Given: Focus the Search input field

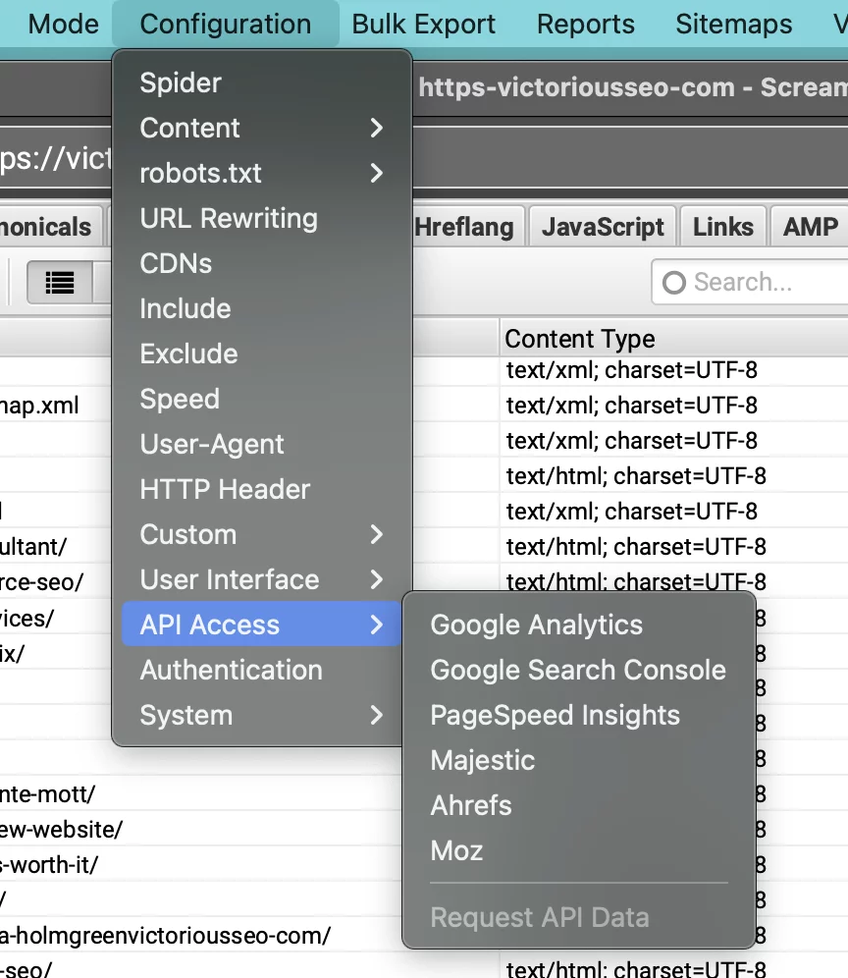Looking at the screenshot, I should point(750,283).
